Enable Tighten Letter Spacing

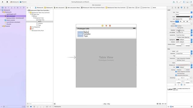click(176, 37)
